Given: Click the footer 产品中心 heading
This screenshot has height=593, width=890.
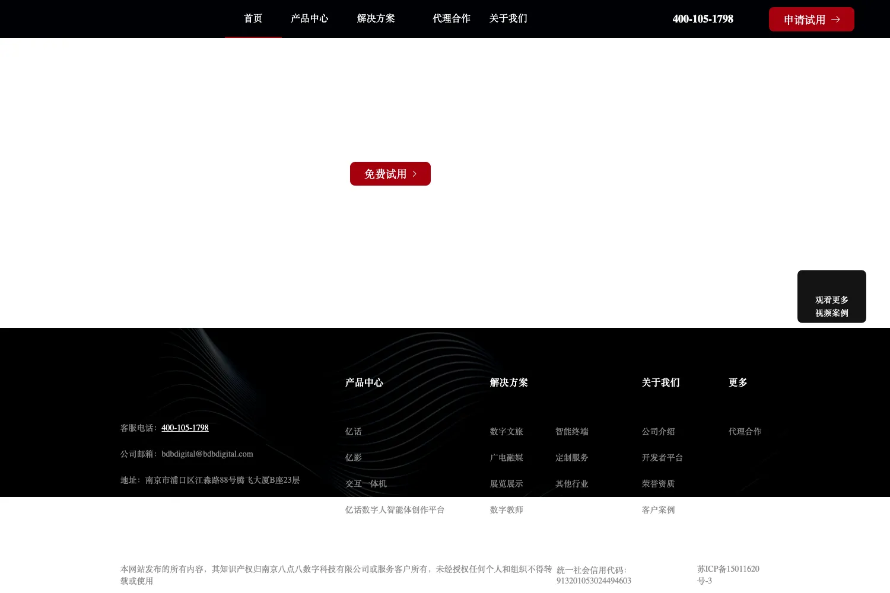Looking at the screenshot, I should (364, 382).
